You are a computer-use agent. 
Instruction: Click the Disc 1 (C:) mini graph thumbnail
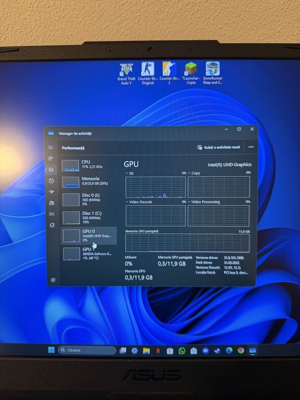71,218
